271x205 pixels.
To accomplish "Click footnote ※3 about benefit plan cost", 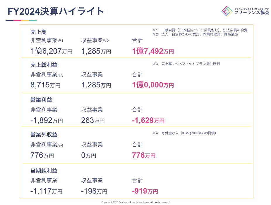I will click(186, 64).
